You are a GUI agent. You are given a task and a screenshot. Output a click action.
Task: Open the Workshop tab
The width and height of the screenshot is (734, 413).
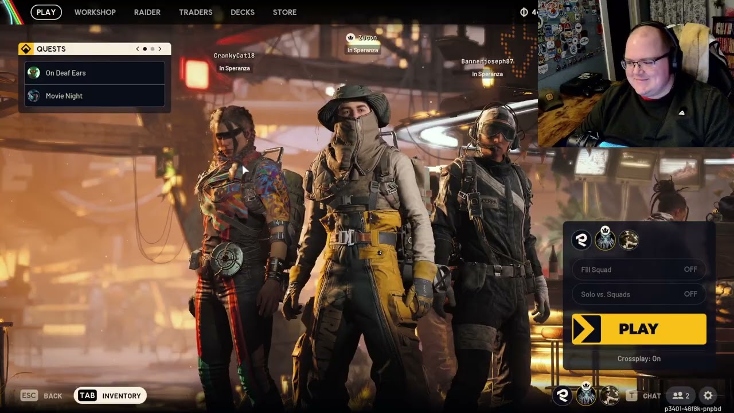pyautogui.click(x=95, y=12)
